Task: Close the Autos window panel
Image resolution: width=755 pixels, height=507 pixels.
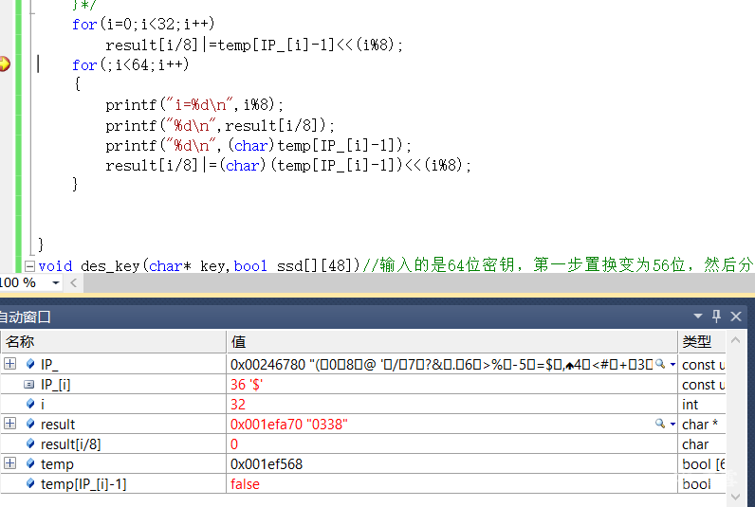Action: (x=736, y=316)
